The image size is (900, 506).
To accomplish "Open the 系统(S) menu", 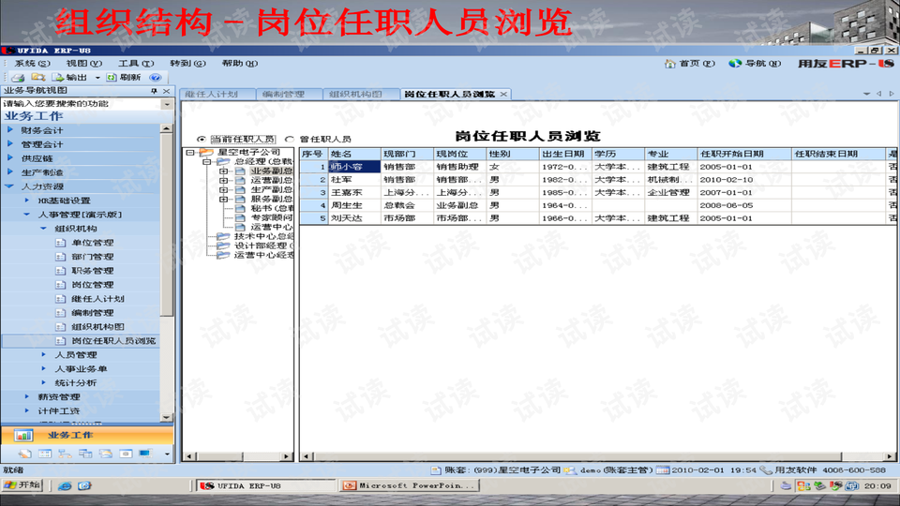I will pyautogui.click(x=32, y=63).
